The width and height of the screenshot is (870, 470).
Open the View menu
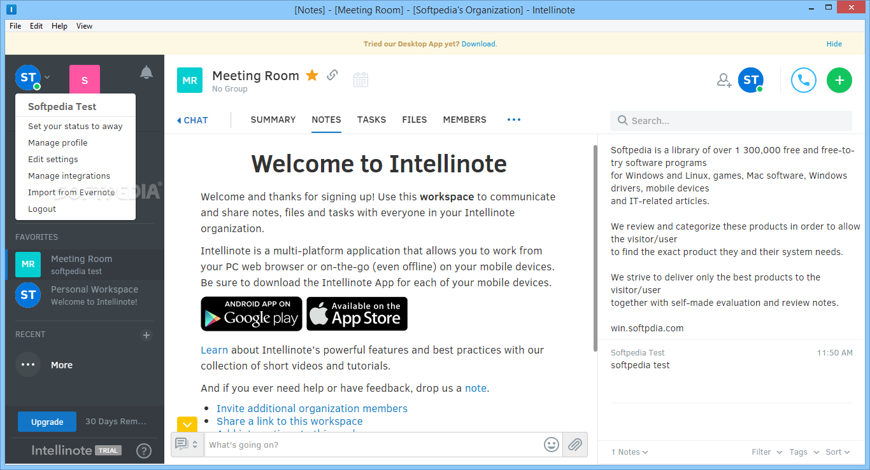[84, 26]
